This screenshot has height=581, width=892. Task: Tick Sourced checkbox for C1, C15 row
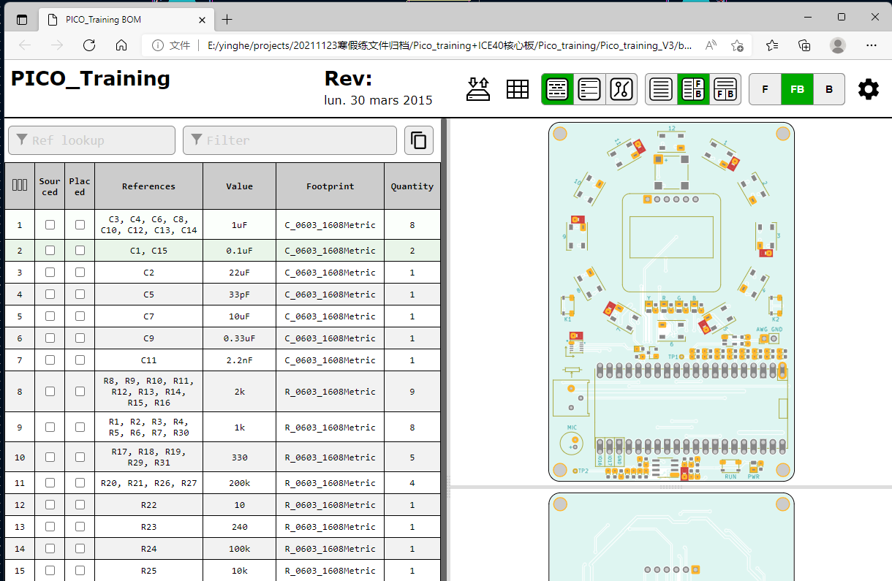coord(50,250)
